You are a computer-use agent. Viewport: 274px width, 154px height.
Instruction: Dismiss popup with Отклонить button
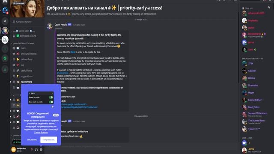coord(32,140)
